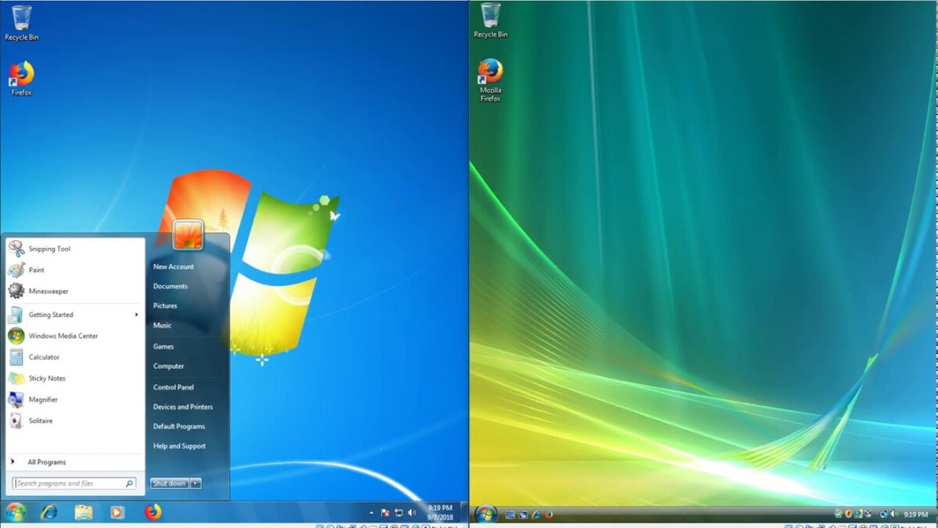Click the Vista taskbar clock showing 9:19 PM
The width and height of the screenshot is (938, 528).
(915, 514)
